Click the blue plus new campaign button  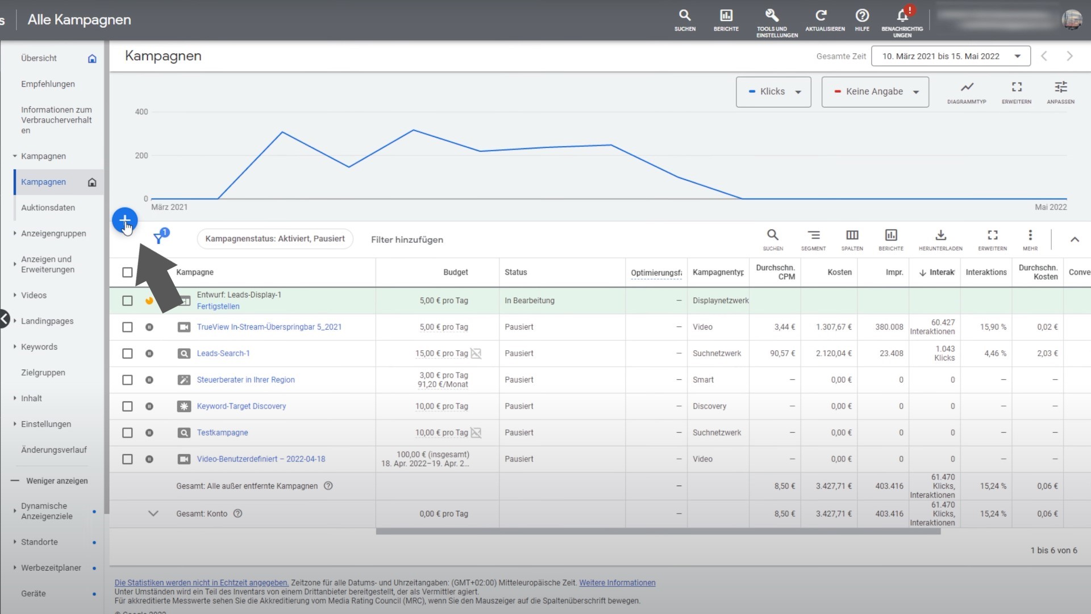click(x=124, y=220)
